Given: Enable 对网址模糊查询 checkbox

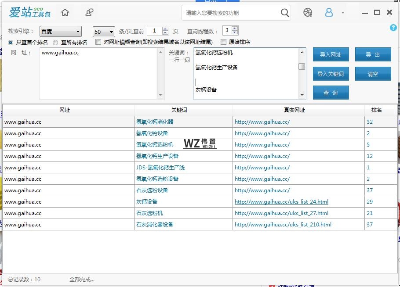Looking at the screenshot, I should pyautogui.click(x=98, y=43).
